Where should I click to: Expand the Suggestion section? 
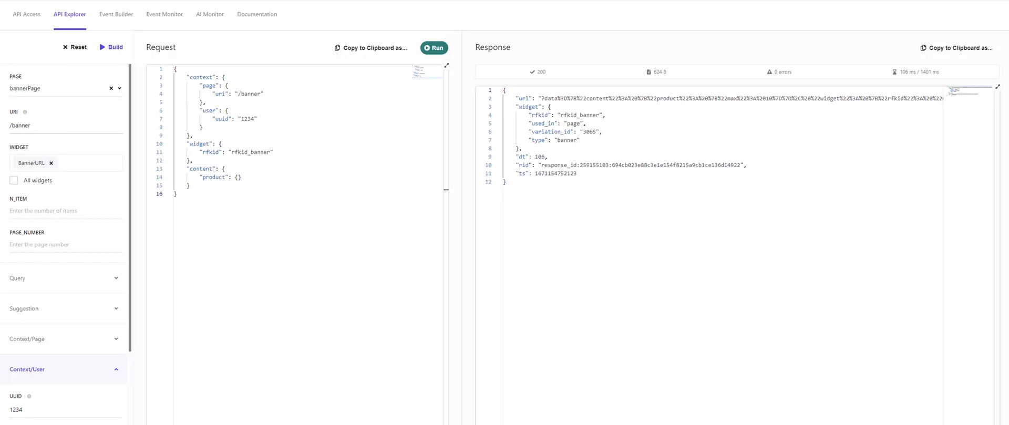64,309
